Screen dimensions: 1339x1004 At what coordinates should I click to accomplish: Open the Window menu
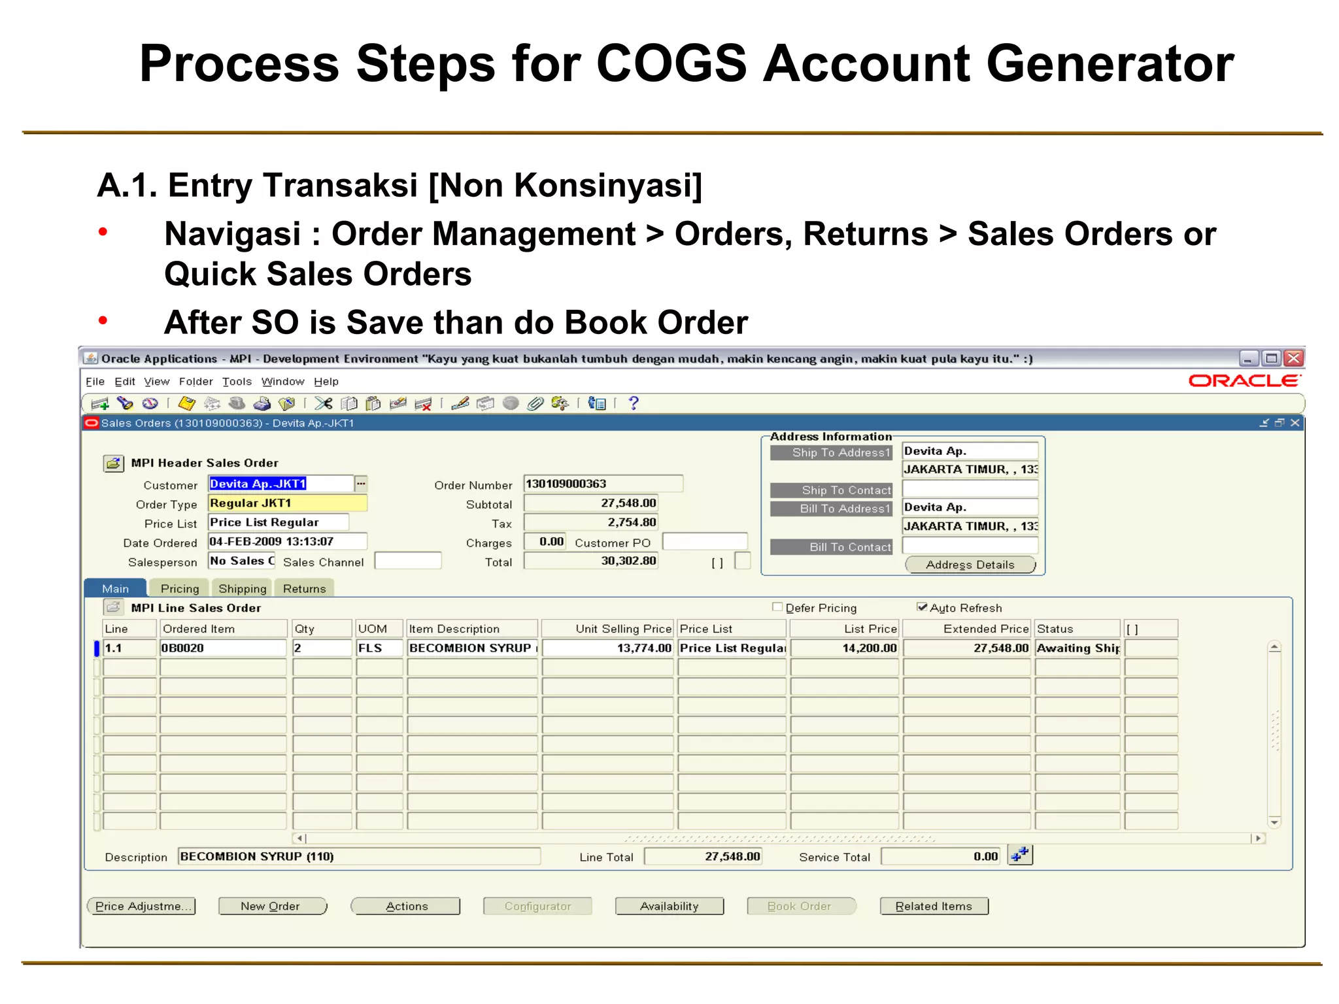282,382
